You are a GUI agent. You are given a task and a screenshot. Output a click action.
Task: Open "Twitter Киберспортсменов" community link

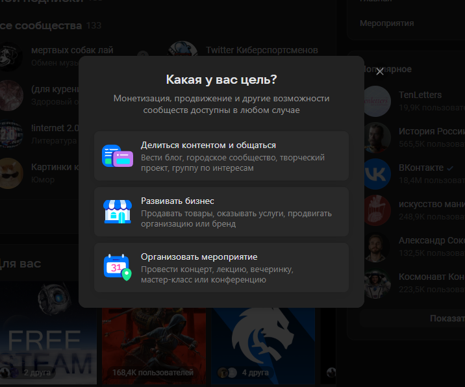coord(262,50)
